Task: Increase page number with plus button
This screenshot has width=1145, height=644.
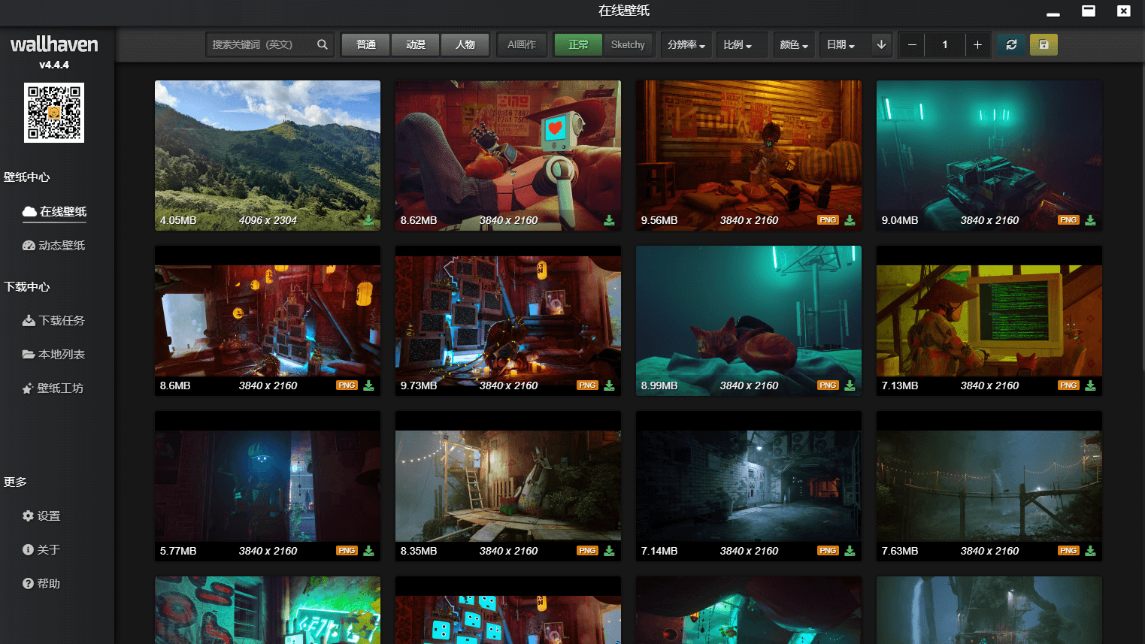Action: [977, 44]
